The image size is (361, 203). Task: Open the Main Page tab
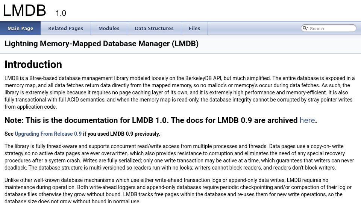coord(20,28)
